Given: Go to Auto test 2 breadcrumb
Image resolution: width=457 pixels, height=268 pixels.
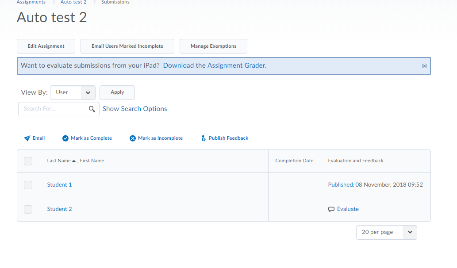Looking at the screenshot, I should point(73,2).
